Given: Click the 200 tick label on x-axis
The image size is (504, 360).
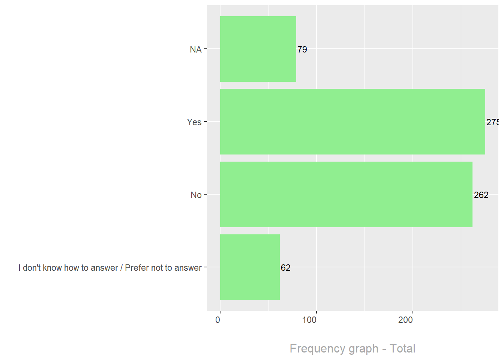Looking at the screenshot, I should click(406, 320).
